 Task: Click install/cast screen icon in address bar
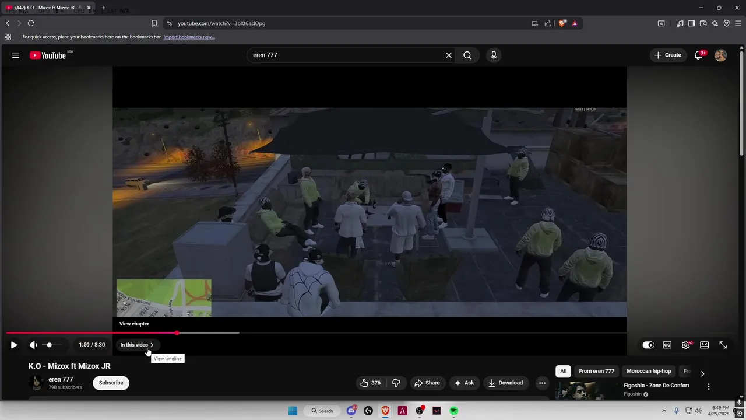pos(534,23)
